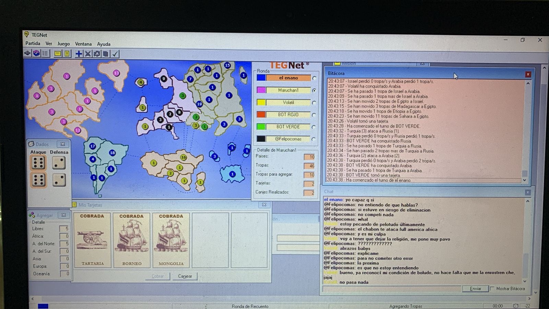The width and height of the screenshot is (549, 309).
Task: Click the cards stack toolbar icon
Action: point(106,54)
